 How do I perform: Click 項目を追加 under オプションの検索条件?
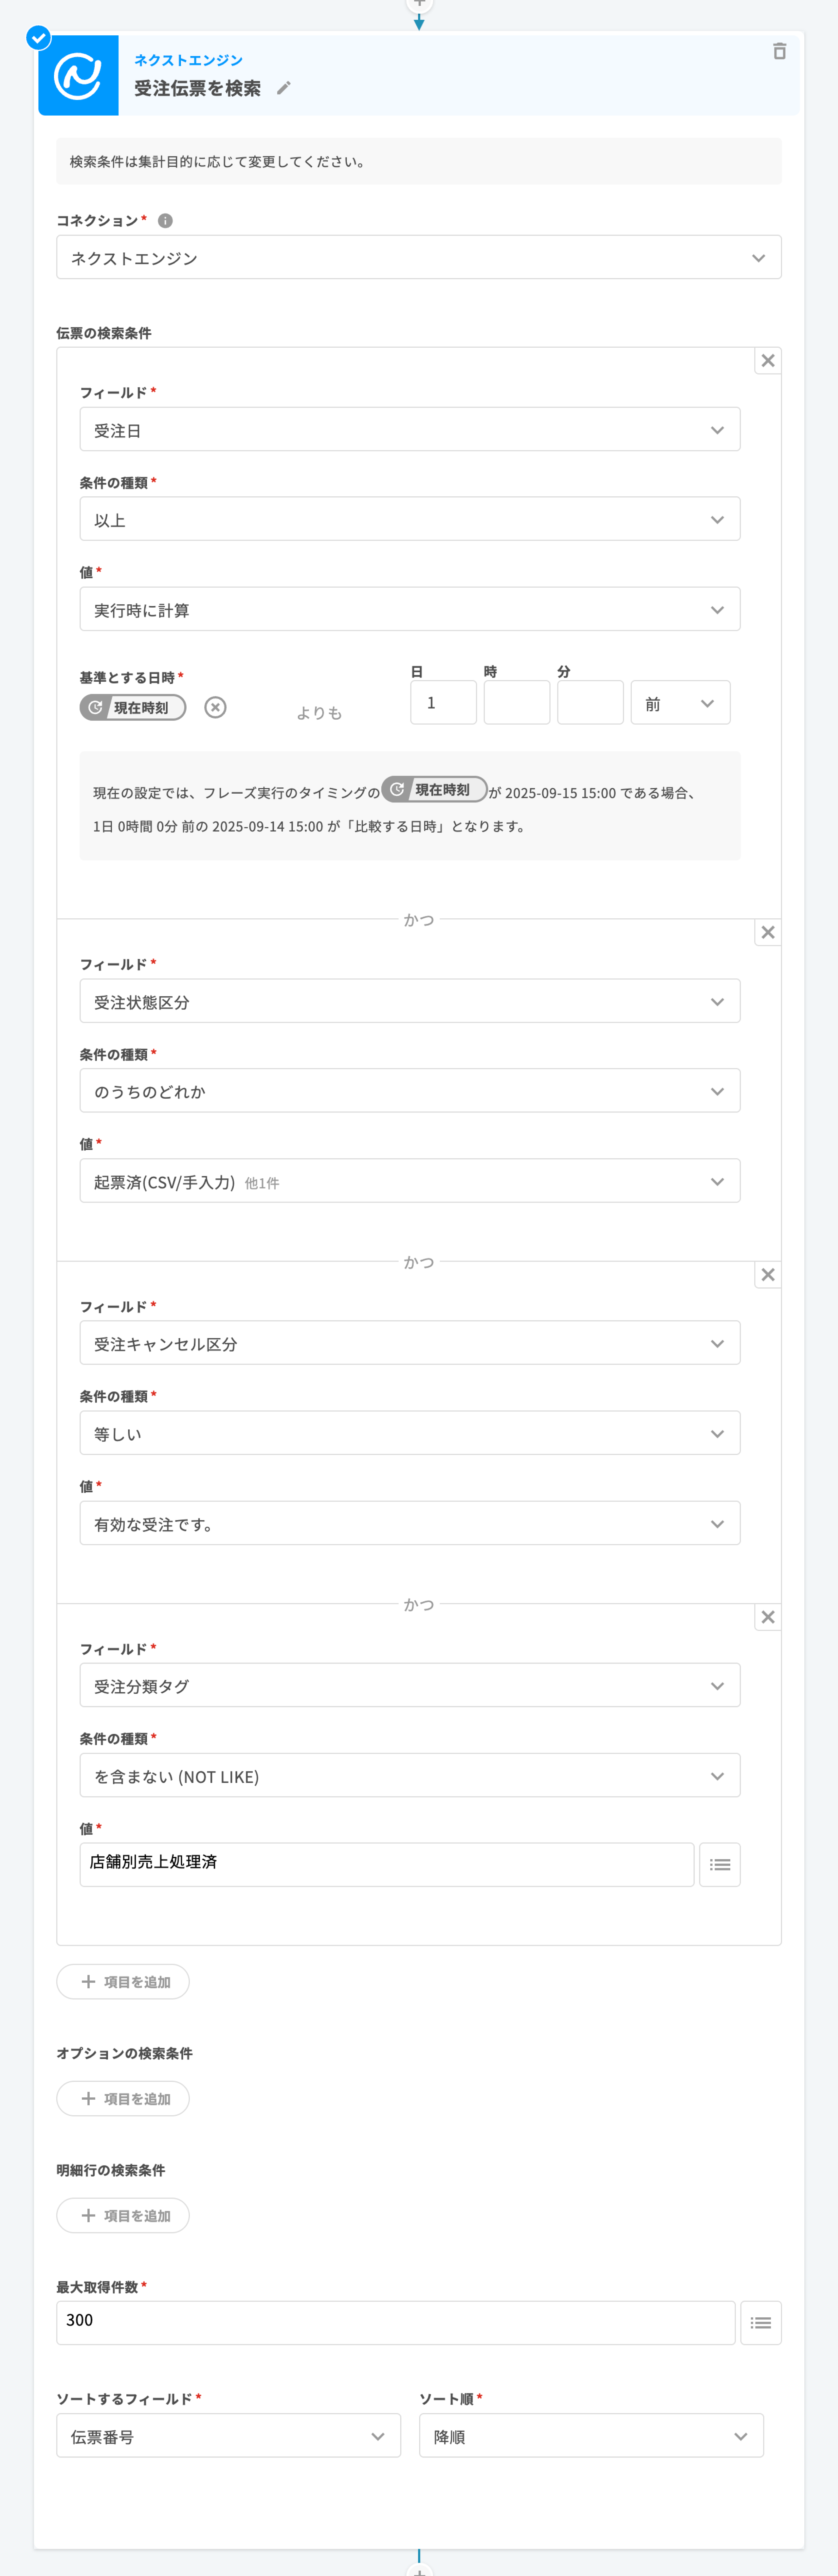click(123, 2098)
